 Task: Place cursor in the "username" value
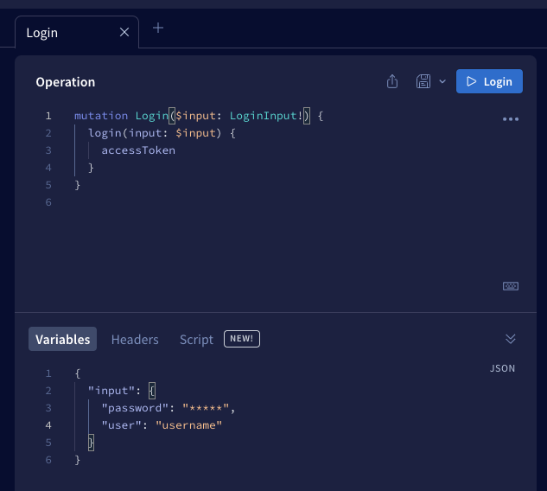coord(188,425)
